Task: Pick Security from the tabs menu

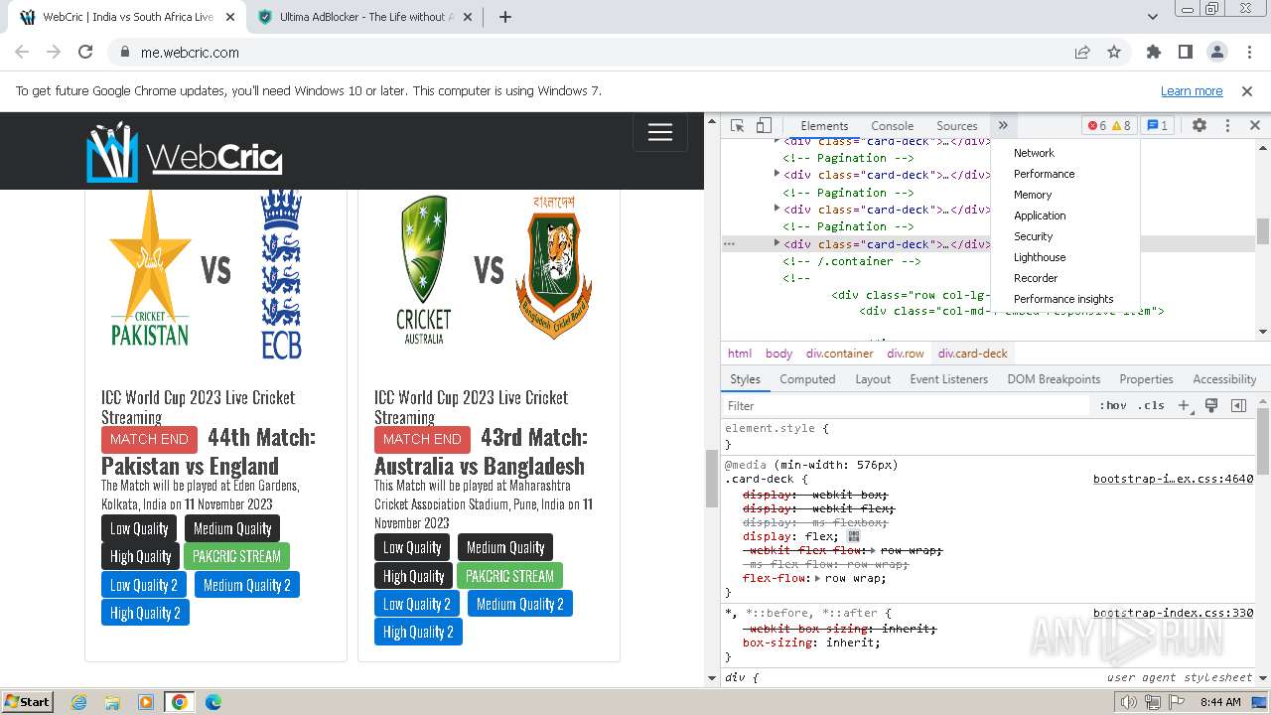Action: tap(1033, 236)
